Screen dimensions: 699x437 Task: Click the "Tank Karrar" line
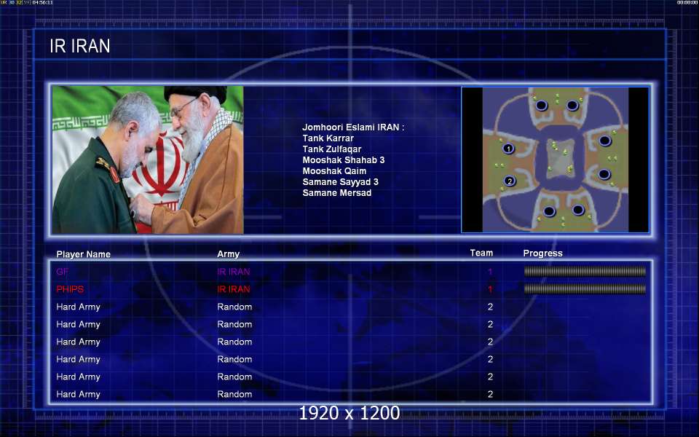[x=328, y=138]
